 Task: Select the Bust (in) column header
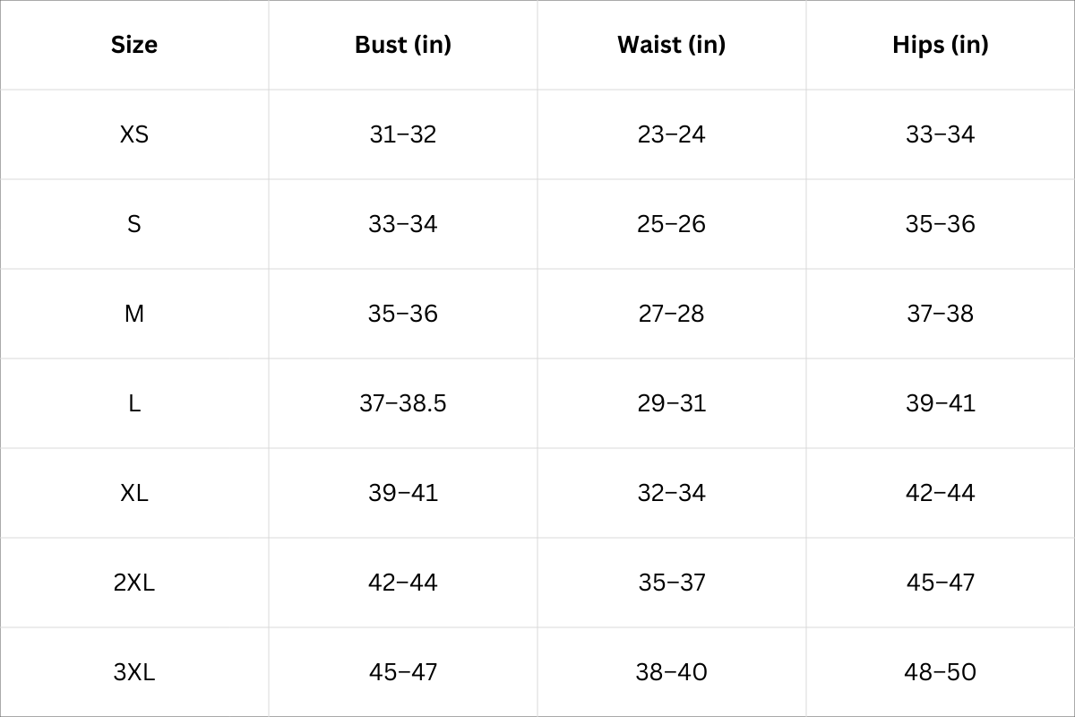tap(403, 45)
